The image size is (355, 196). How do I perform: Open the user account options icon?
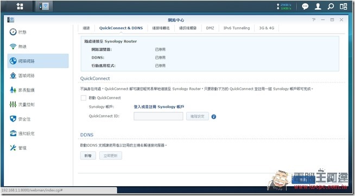[318, 7]
